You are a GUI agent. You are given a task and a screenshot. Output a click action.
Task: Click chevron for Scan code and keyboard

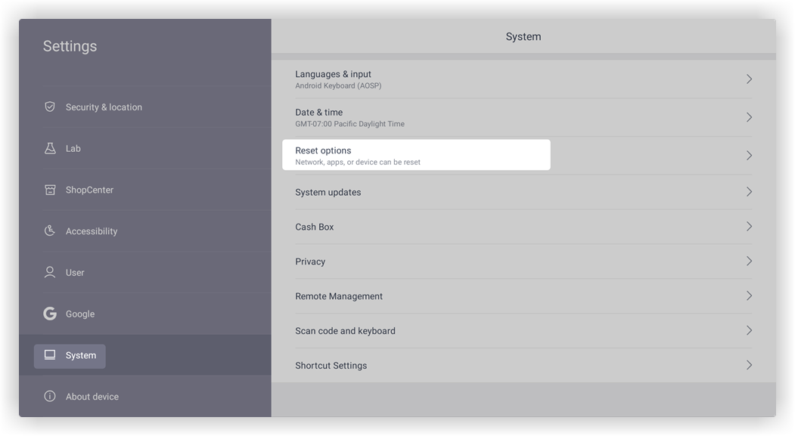(x=749, y=331)
